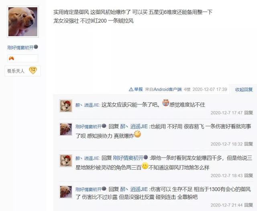The width and height of the screenshot is (257, 211).
Task: Open username 刚好情窦初开 under the avatar
Action: tap(20, 47)
